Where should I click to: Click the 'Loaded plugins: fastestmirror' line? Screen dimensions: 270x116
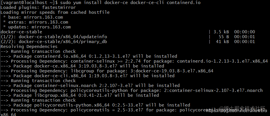38,7
